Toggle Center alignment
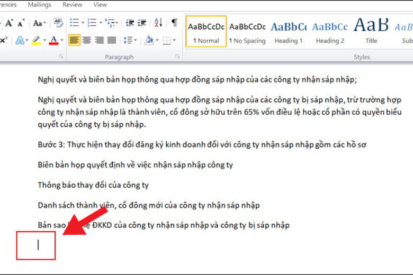This screenshot has width=413, height=275. (x=87, y=40)
